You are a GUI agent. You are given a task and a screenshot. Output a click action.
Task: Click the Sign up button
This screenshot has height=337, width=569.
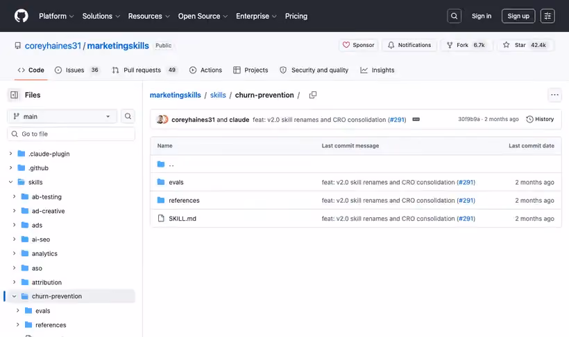[x=518, y=16]
